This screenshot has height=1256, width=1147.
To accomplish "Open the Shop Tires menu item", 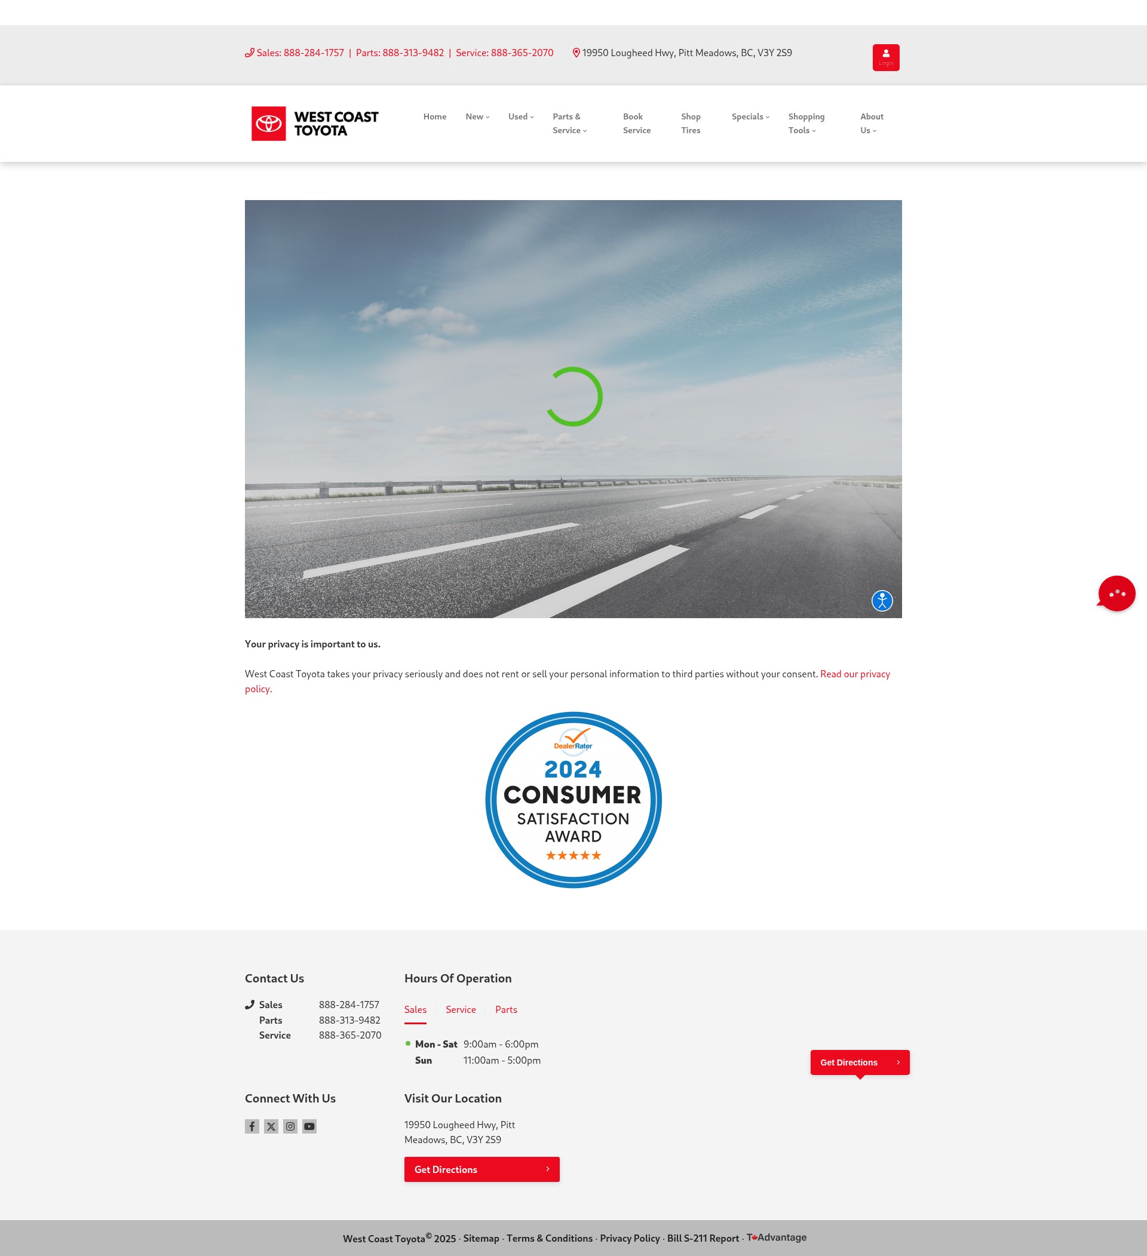I will (x=691, y=124).
